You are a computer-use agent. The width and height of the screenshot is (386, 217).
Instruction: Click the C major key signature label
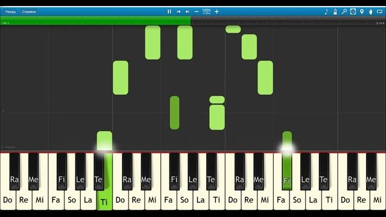coord(8,147)
